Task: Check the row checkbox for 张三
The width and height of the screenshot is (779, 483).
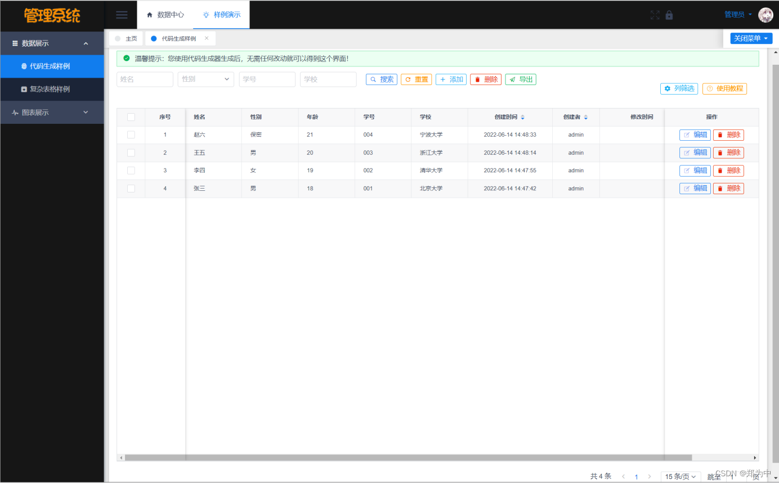Action: pyautogui.click(x=131, y=188)
